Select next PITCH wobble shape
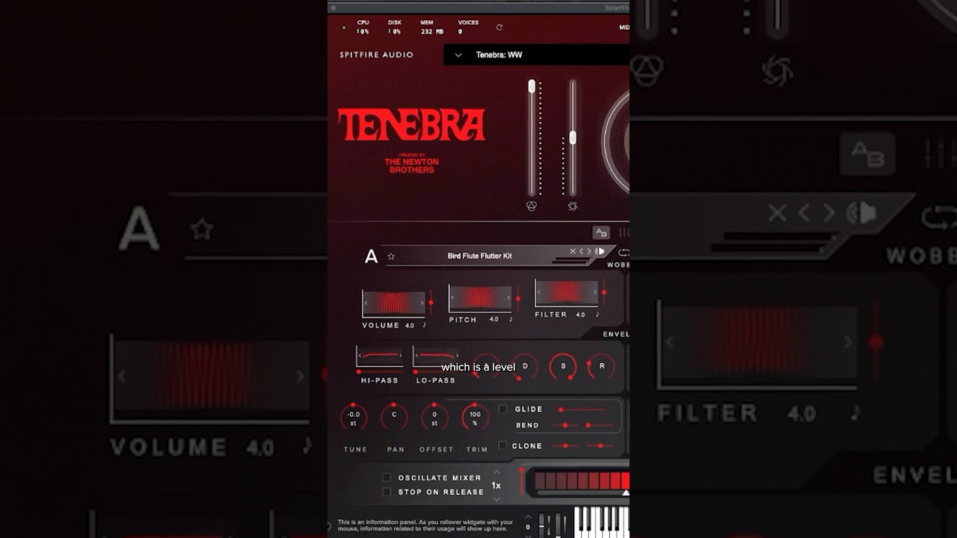 coord(508,297)
